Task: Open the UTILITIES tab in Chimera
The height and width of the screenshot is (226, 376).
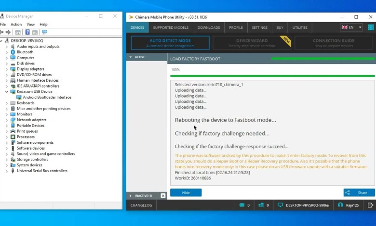Action: point(300,27)
